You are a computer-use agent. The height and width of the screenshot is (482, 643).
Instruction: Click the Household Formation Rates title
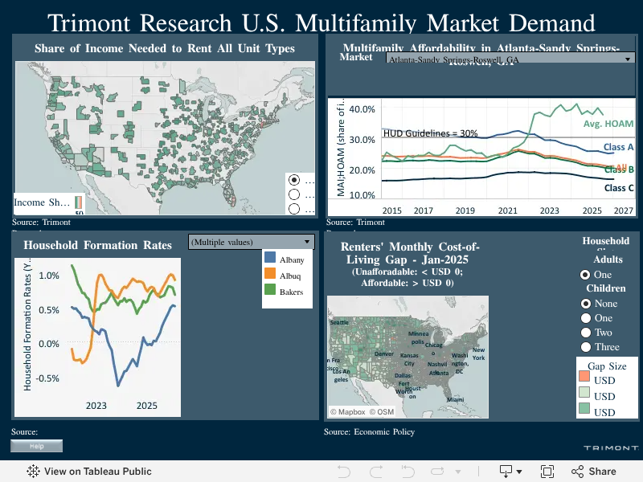pyautogui.click(x=97, y=245)
